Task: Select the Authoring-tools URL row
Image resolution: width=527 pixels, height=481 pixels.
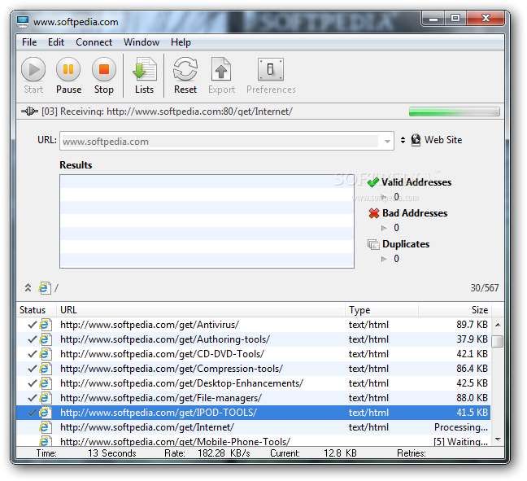Action: coord(254,339)
